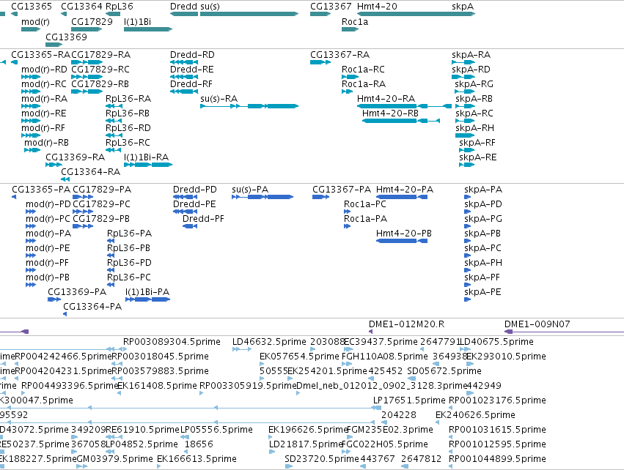Click the Dredd-RF transcript label

tap(191, 84)
